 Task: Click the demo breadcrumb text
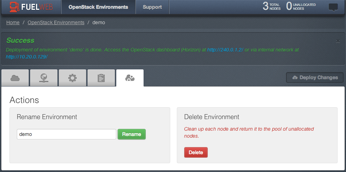[99, 22]
